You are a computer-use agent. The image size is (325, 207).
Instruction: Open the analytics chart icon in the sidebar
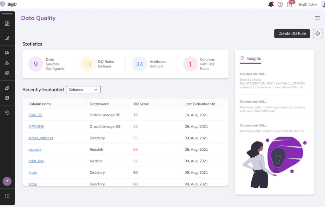click(x=7, y=38)
